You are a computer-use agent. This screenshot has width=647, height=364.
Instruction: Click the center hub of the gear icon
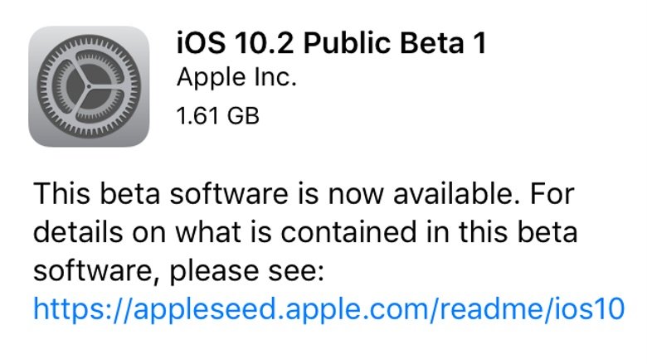[x=89, y=87]
